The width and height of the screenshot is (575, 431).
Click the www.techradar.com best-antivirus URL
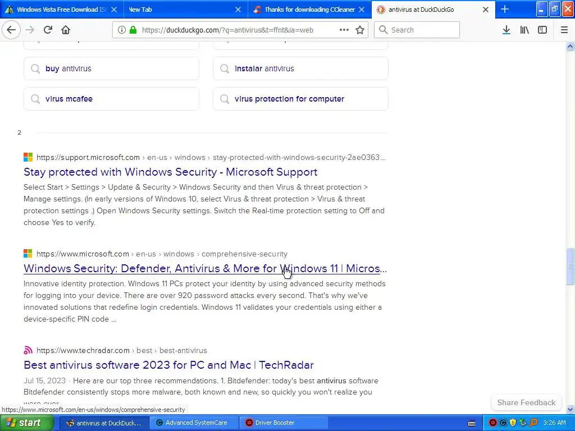122,350
